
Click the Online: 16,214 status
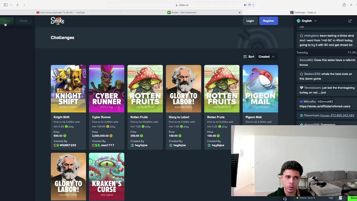point(305,198)
